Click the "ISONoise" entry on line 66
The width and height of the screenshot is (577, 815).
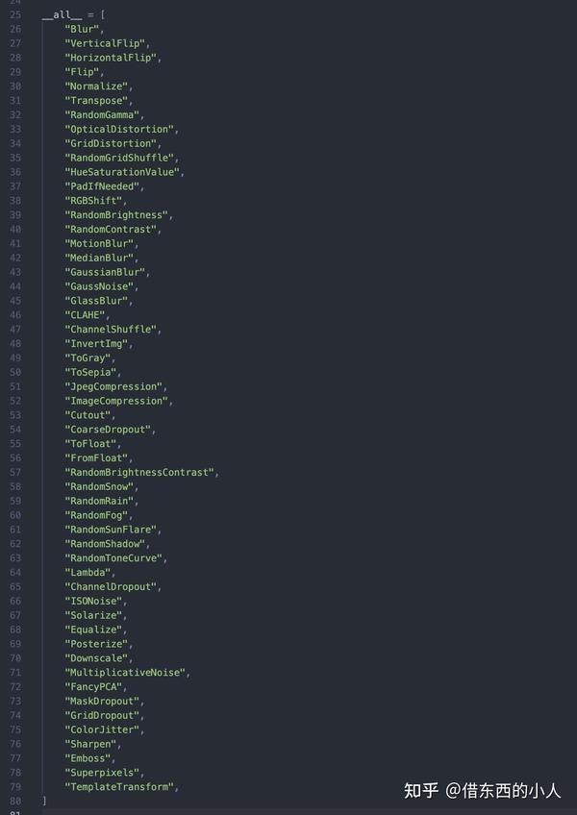click(x=93, y=601)
